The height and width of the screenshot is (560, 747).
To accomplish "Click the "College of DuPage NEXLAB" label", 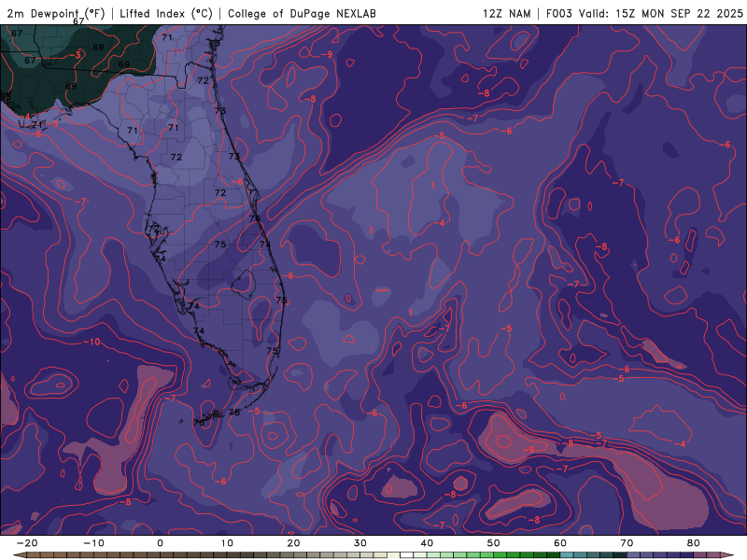I will tap(302, 14).
